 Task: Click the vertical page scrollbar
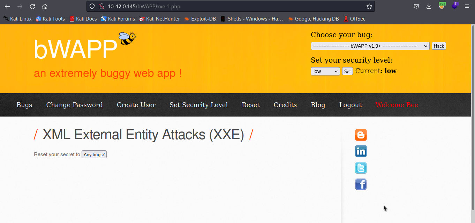[x=473, y=117]
